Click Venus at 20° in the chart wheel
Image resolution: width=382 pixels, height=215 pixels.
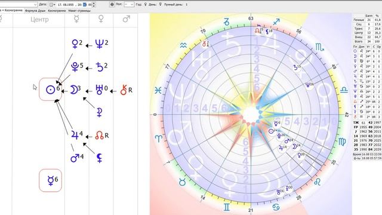click(x=301, y=155)
